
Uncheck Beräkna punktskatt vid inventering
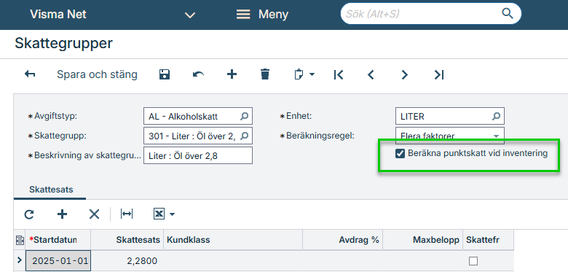[400, 154]
